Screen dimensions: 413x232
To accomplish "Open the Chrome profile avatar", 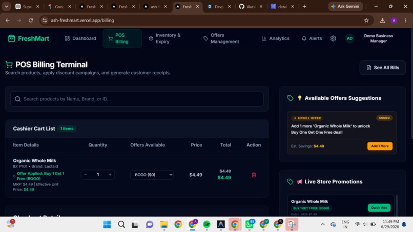I will [x=394, y=20].
